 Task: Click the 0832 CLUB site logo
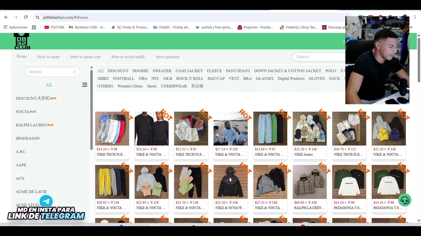22,41
